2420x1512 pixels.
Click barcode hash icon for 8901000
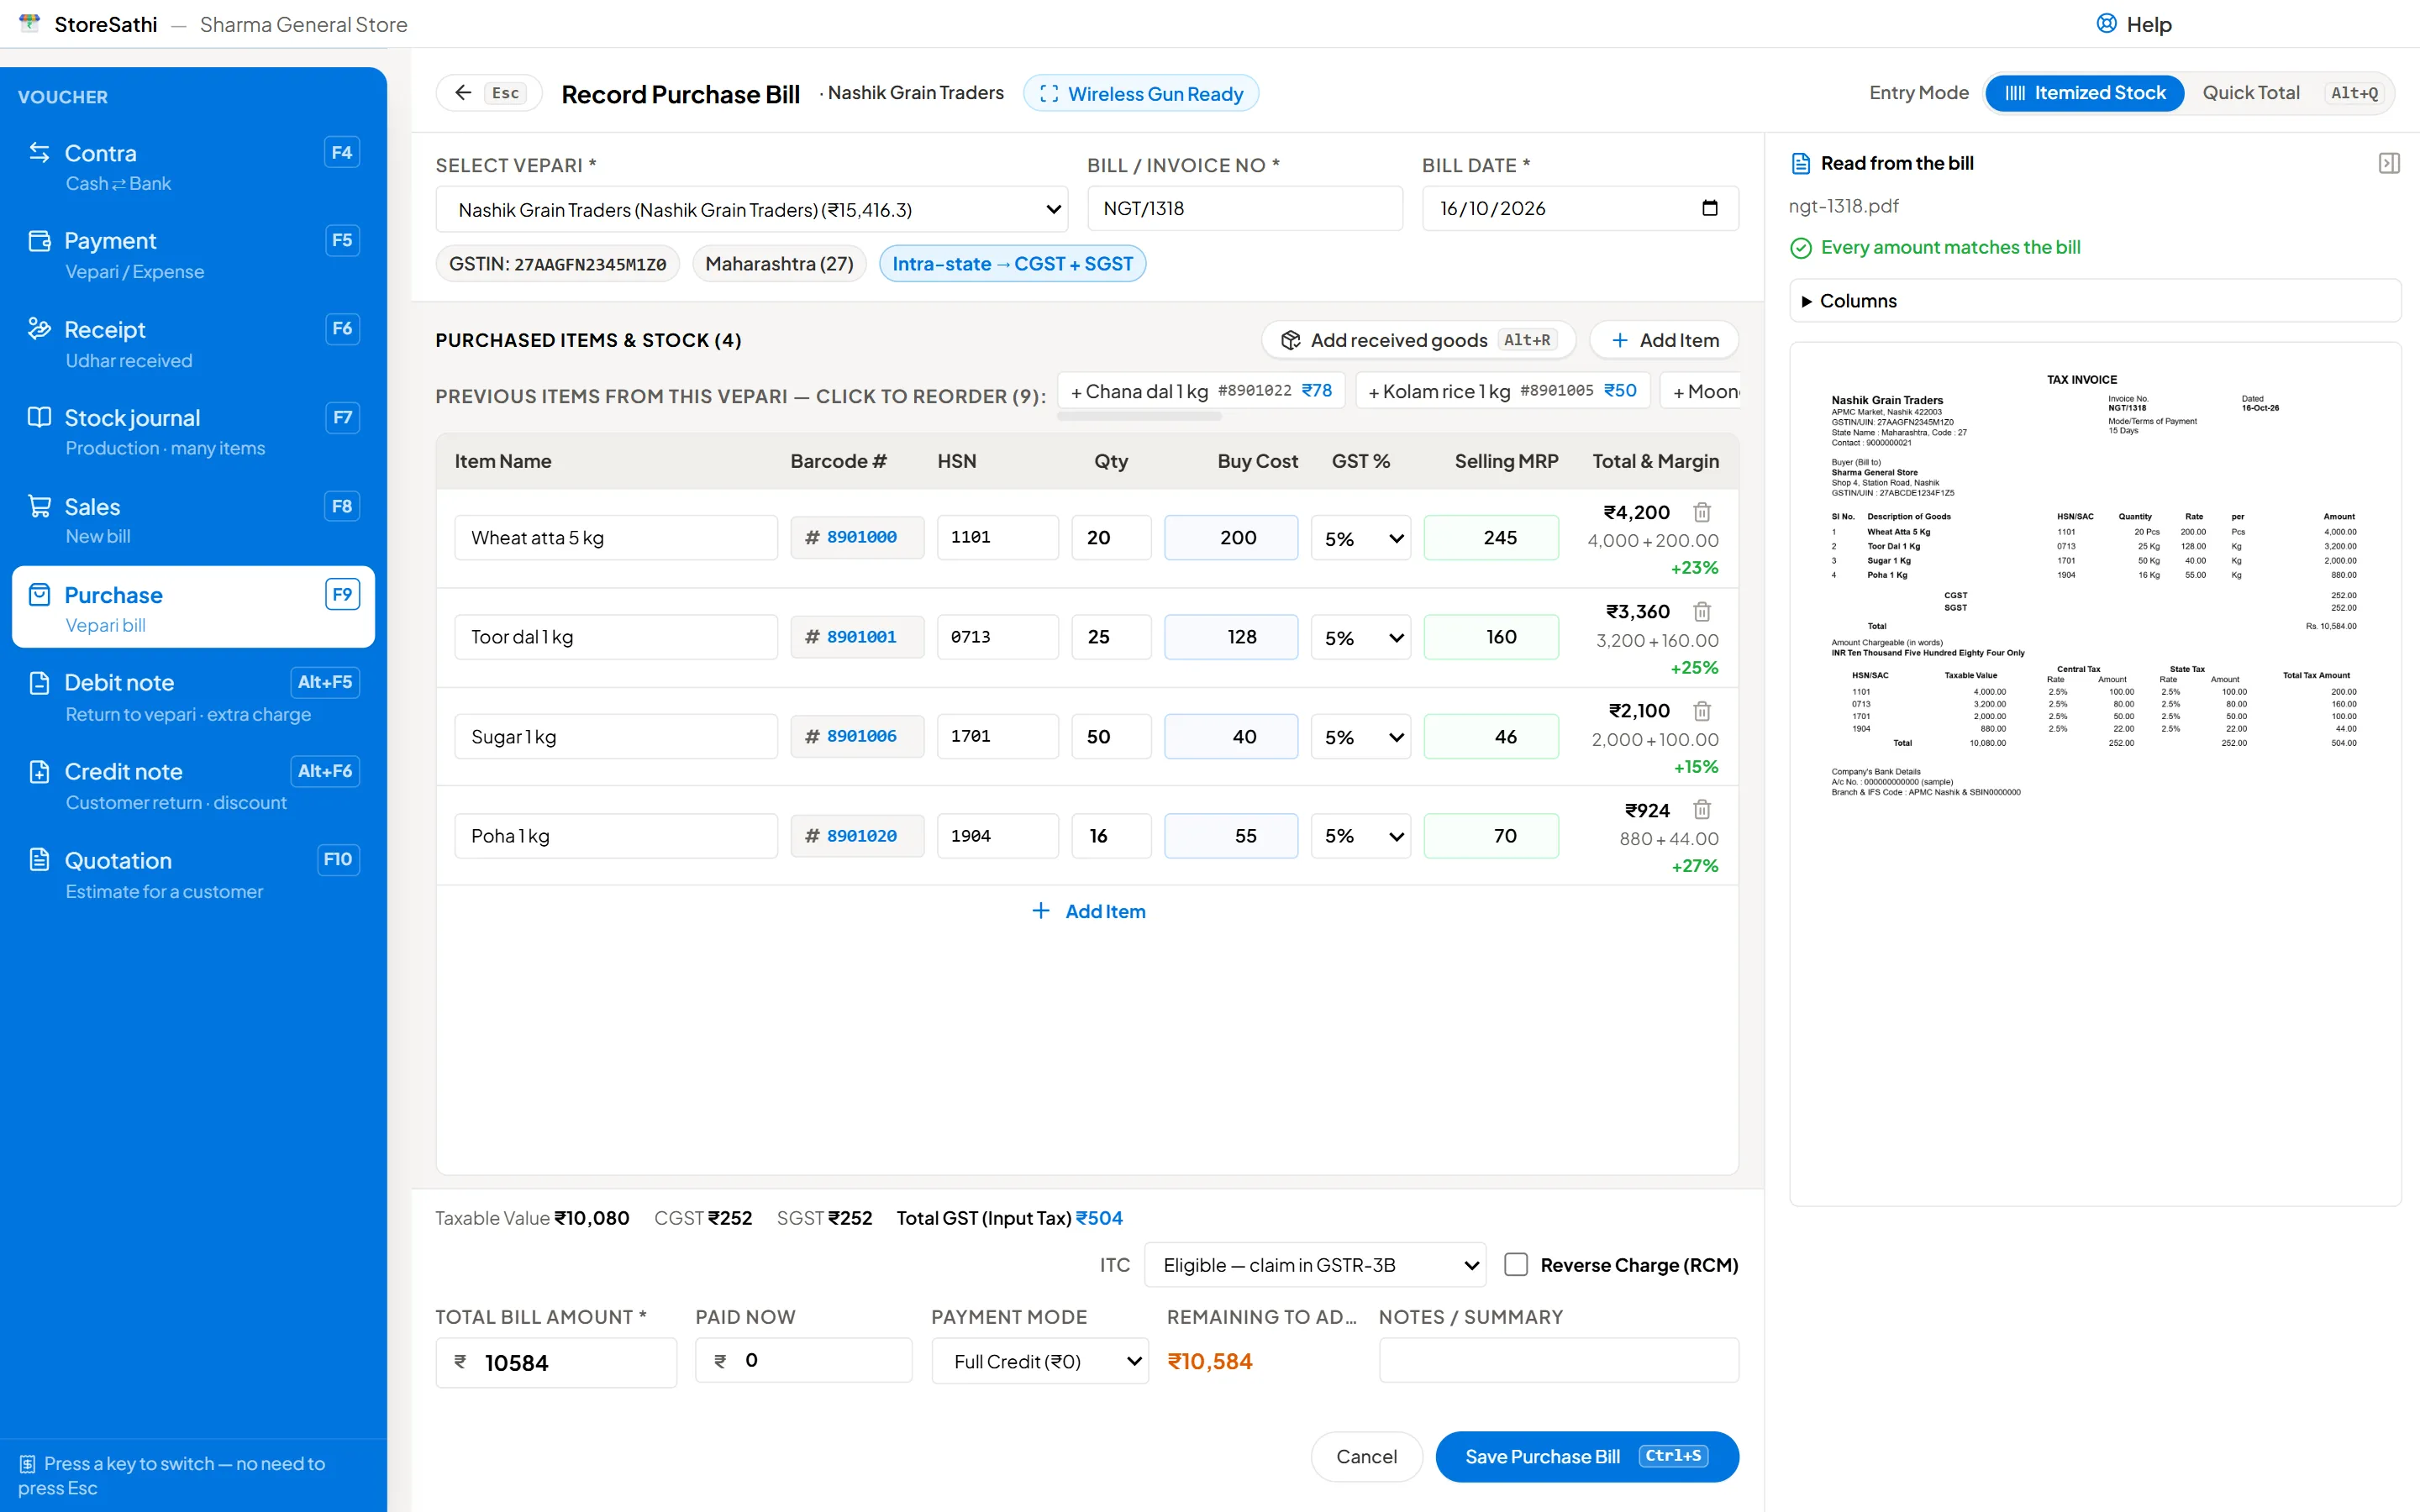click(x=812, y=538)
